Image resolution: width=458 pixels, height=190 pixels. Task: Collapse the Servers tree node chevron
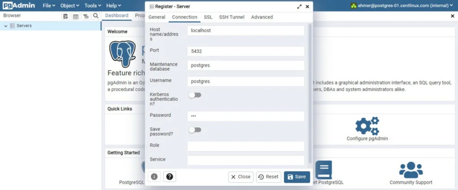[6, 26]
